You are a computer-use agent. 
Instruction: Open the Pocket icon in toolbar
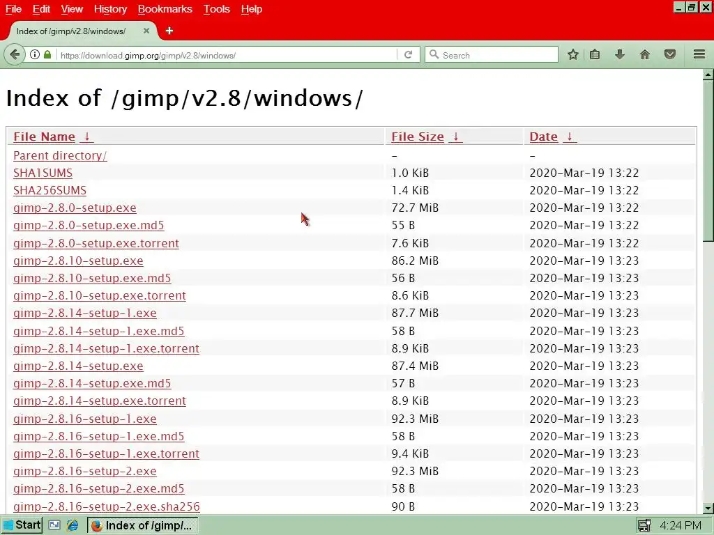point(670,55)
